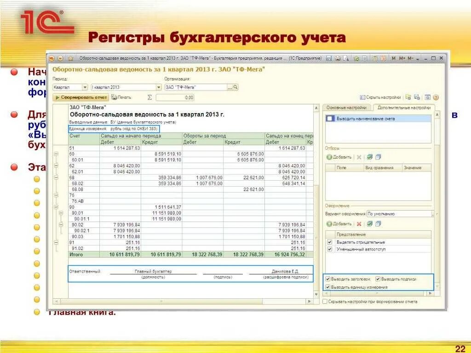Click the back navigation dropdown arrow
This screenshot has width=471, height=353.
[60, 58]
